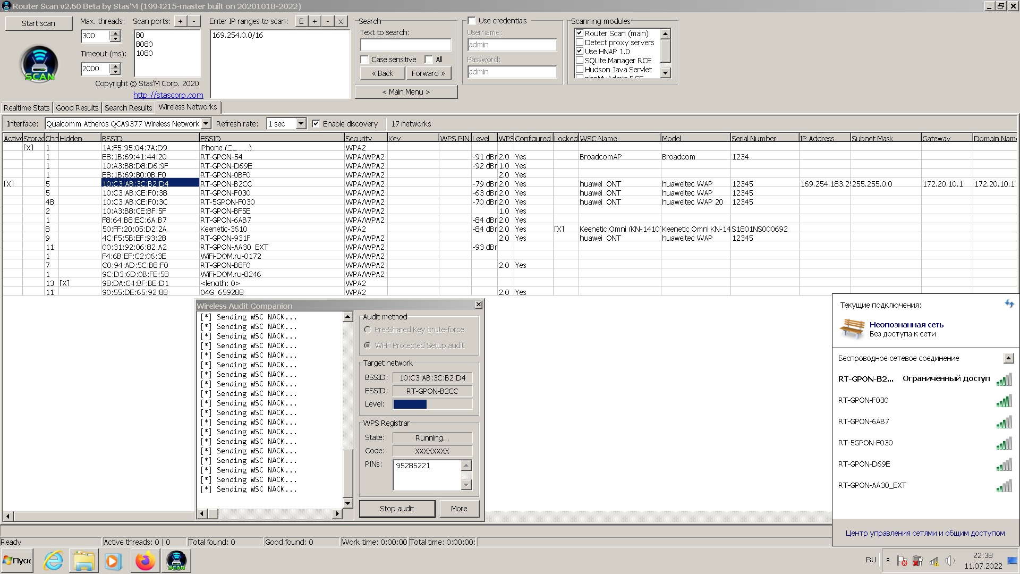1020x574 pixels.
Task: Open the Interface adapter dropdown
Action: pyautogui.click(x=206, y=124)
